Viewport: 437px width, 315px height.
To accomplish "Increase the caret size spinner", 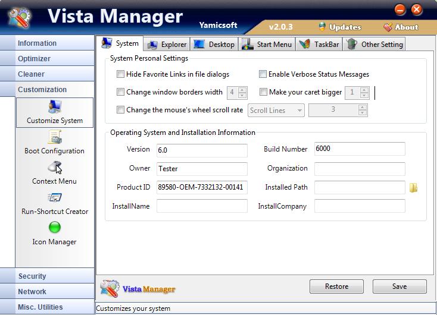I will click(x=364, y=90).
